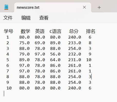
Task: Click total 254.0 in student 9's row
Action: [x=75, y=82]
